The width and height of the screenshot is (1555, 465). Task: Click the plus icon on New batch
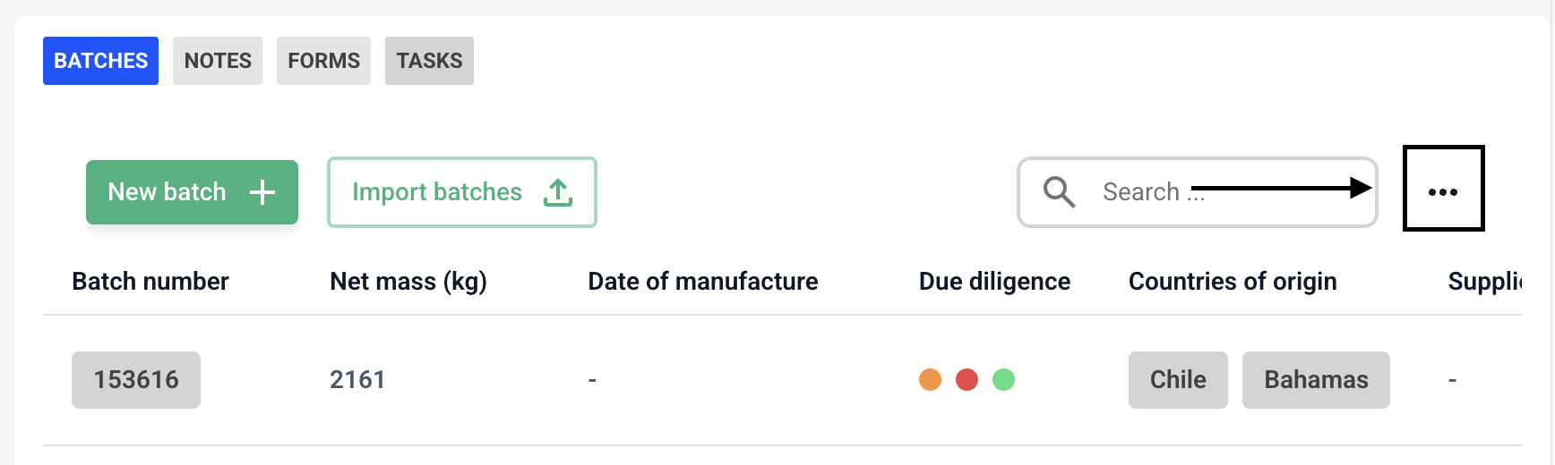(x=262, y=192)
